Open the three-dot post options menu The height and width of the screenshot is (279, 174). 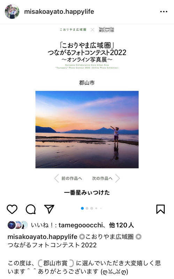coord(164,12)
